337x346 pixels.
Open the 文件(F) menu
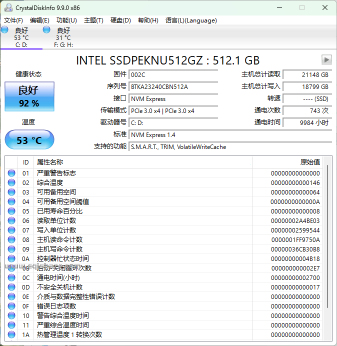13,20
